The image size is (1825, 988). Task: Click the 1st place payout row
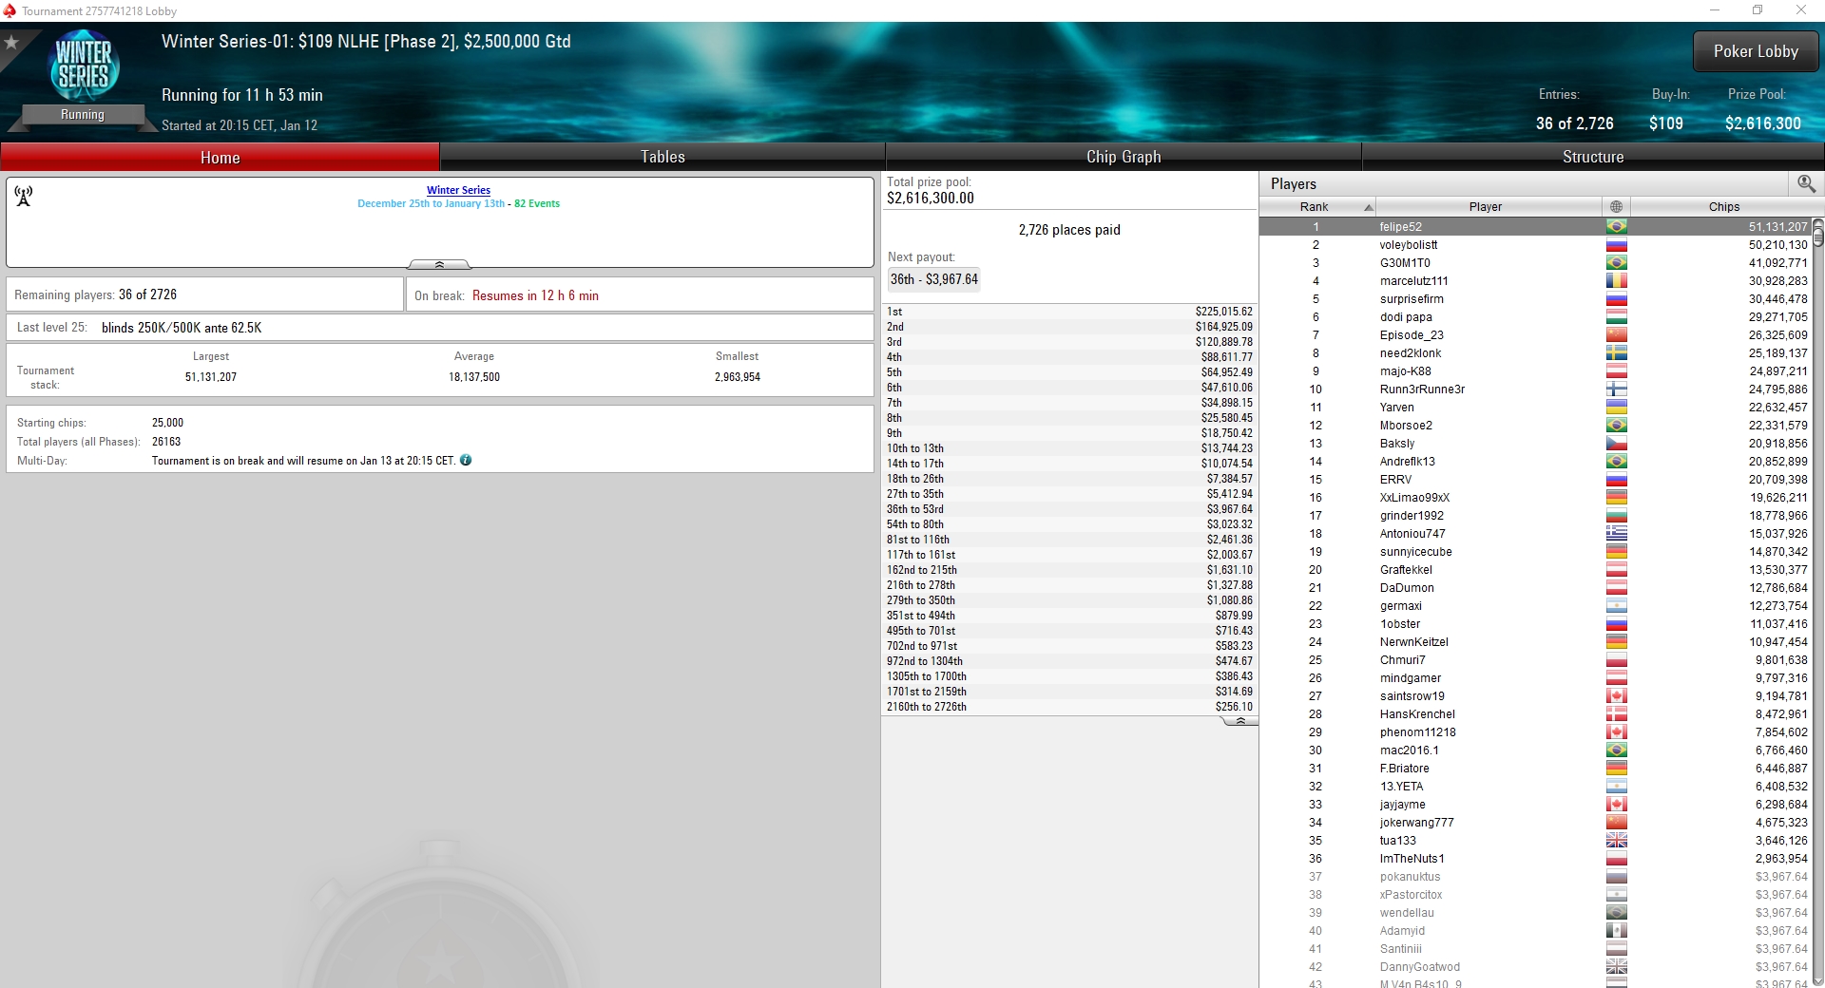pyautogui.click(x=1069, y=312)
